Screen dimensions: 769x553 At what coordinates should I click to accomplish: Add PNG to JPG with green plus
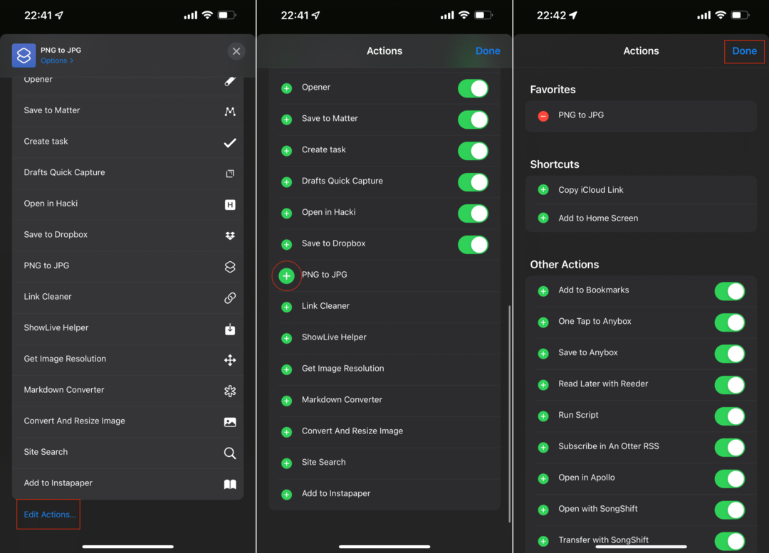coord(287,275)
